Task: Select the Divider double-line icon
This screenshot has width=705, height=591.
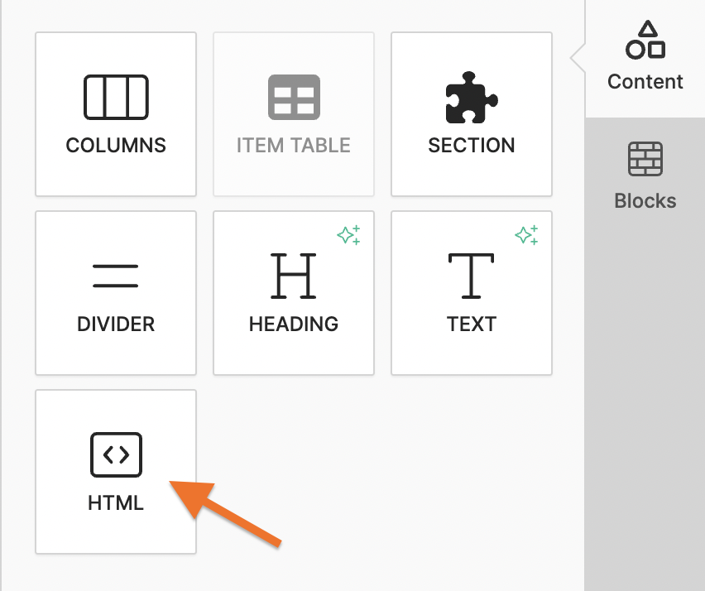Action: (x=116, y=276)
